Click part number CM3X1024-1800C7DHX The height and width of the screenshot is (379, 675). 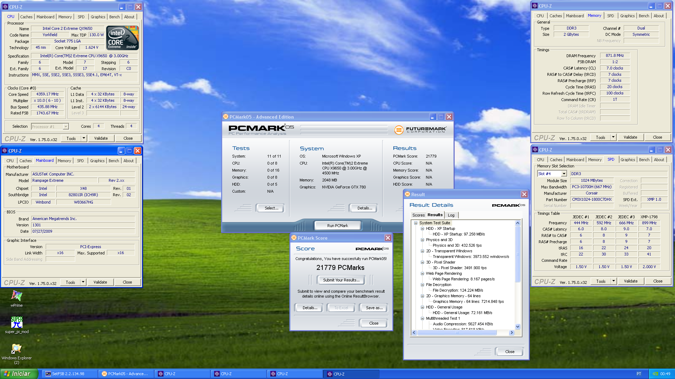tap(592, 199)
